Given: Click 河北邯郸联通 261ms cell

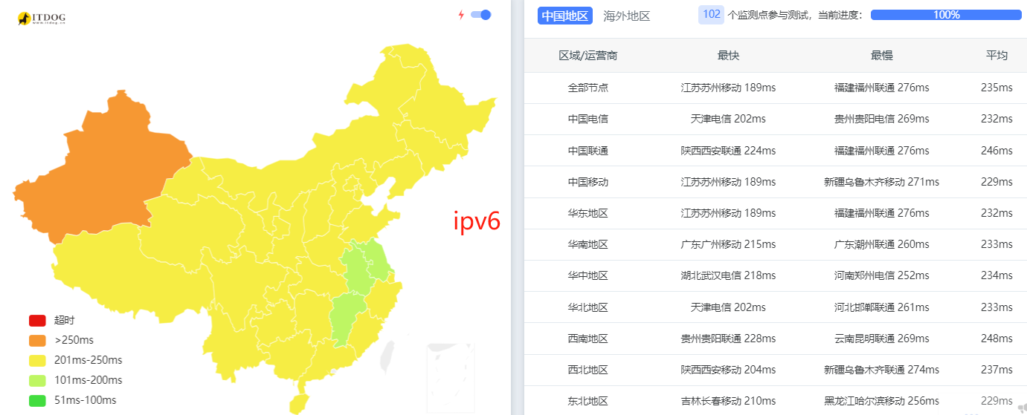Looking at the screenshot, I should click(881, 307).
